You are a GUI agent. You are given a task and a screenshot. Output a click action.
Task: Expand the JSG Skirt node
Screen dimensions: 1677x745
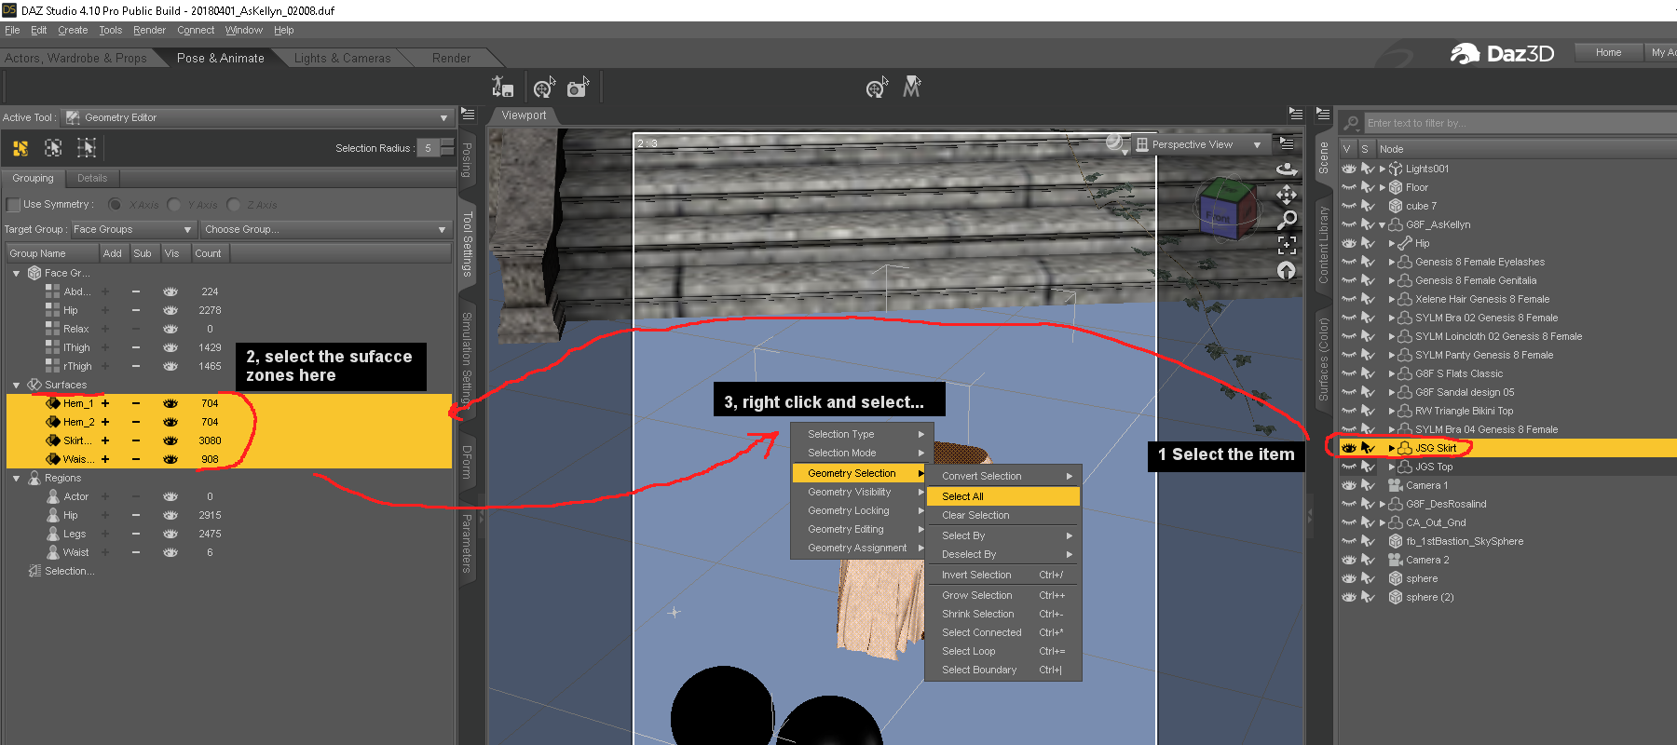pos(1392,448)
